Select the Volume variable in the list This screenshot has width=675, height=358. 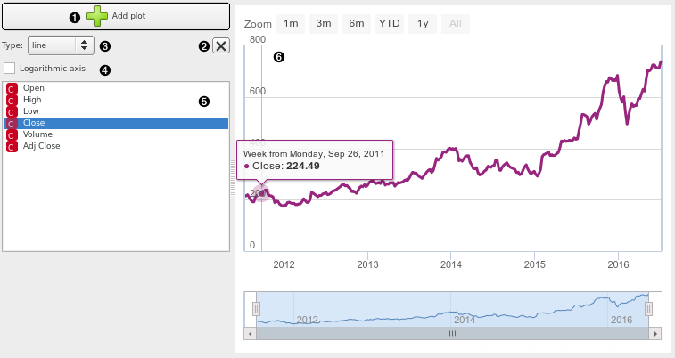point(37,134)
